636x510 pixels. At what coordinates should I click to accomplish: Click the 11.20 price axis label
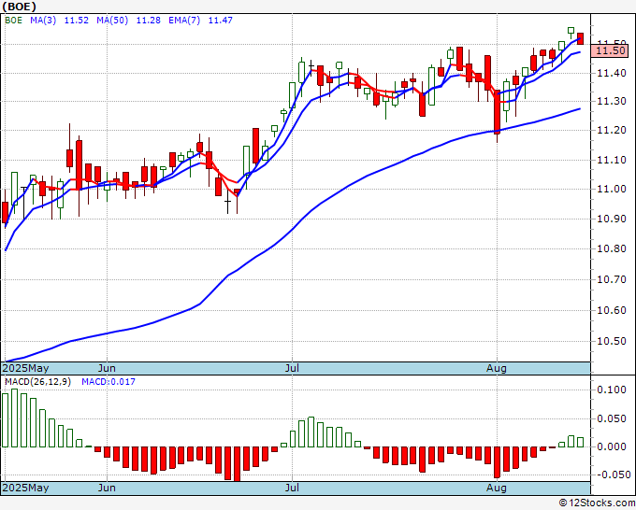click(x=612, y=131)
